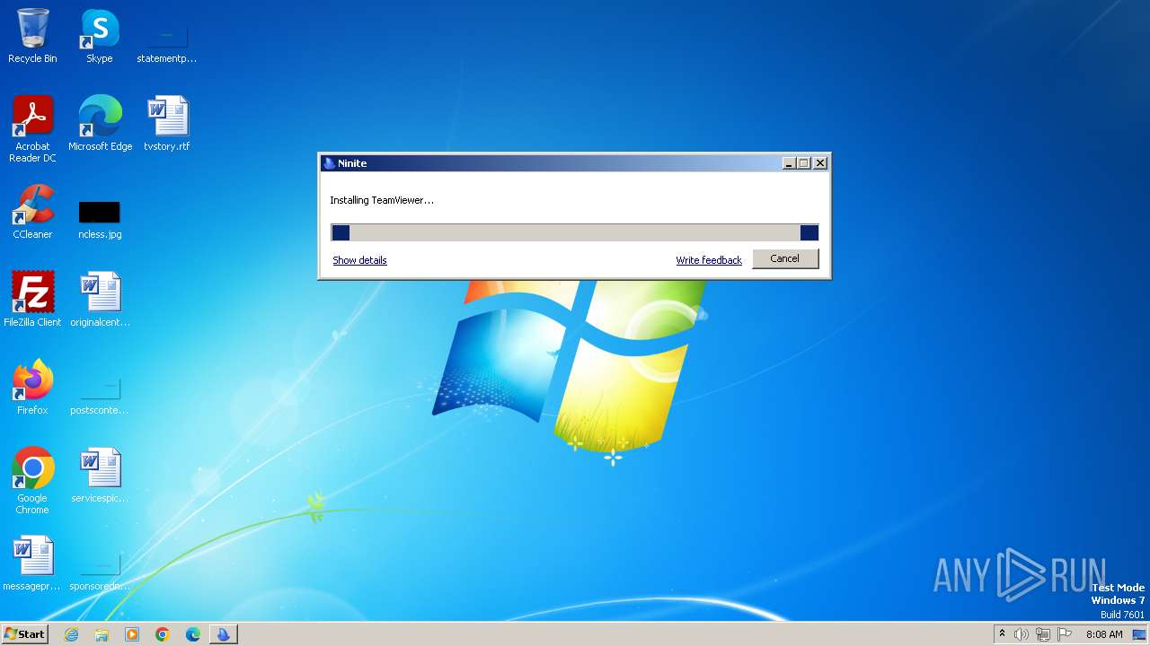The width and height of the screenshot is (1150, 646).
Task: Select the servicespic... Word document
Action: (x=100, y=476)
